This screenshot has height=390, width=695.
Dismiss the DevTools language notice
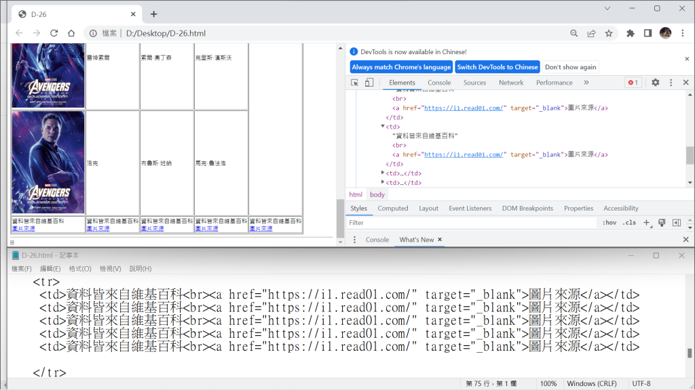(687, 59)
